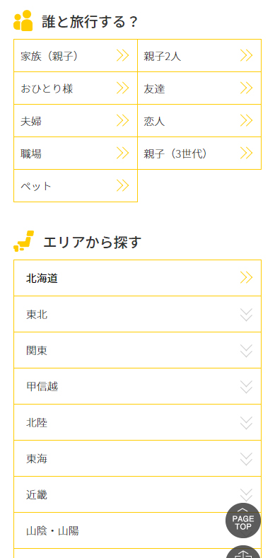This screenshot has width=275, height=558.
Task: Open the 夫婦 travel option
Action: pos(76,121)
